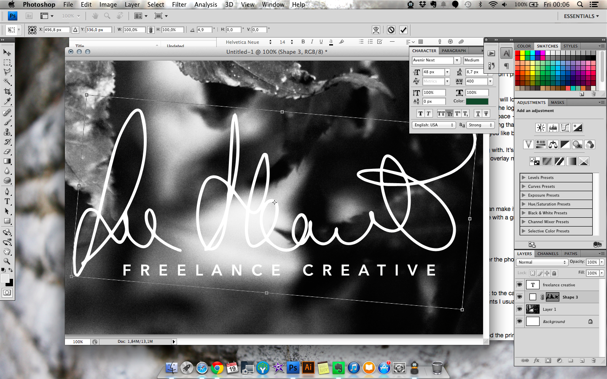Switch to the Paragraph tab
Image resolution: width=607 pixels, height=379 pixels.
pyautogui.click(x=454, y=51)
